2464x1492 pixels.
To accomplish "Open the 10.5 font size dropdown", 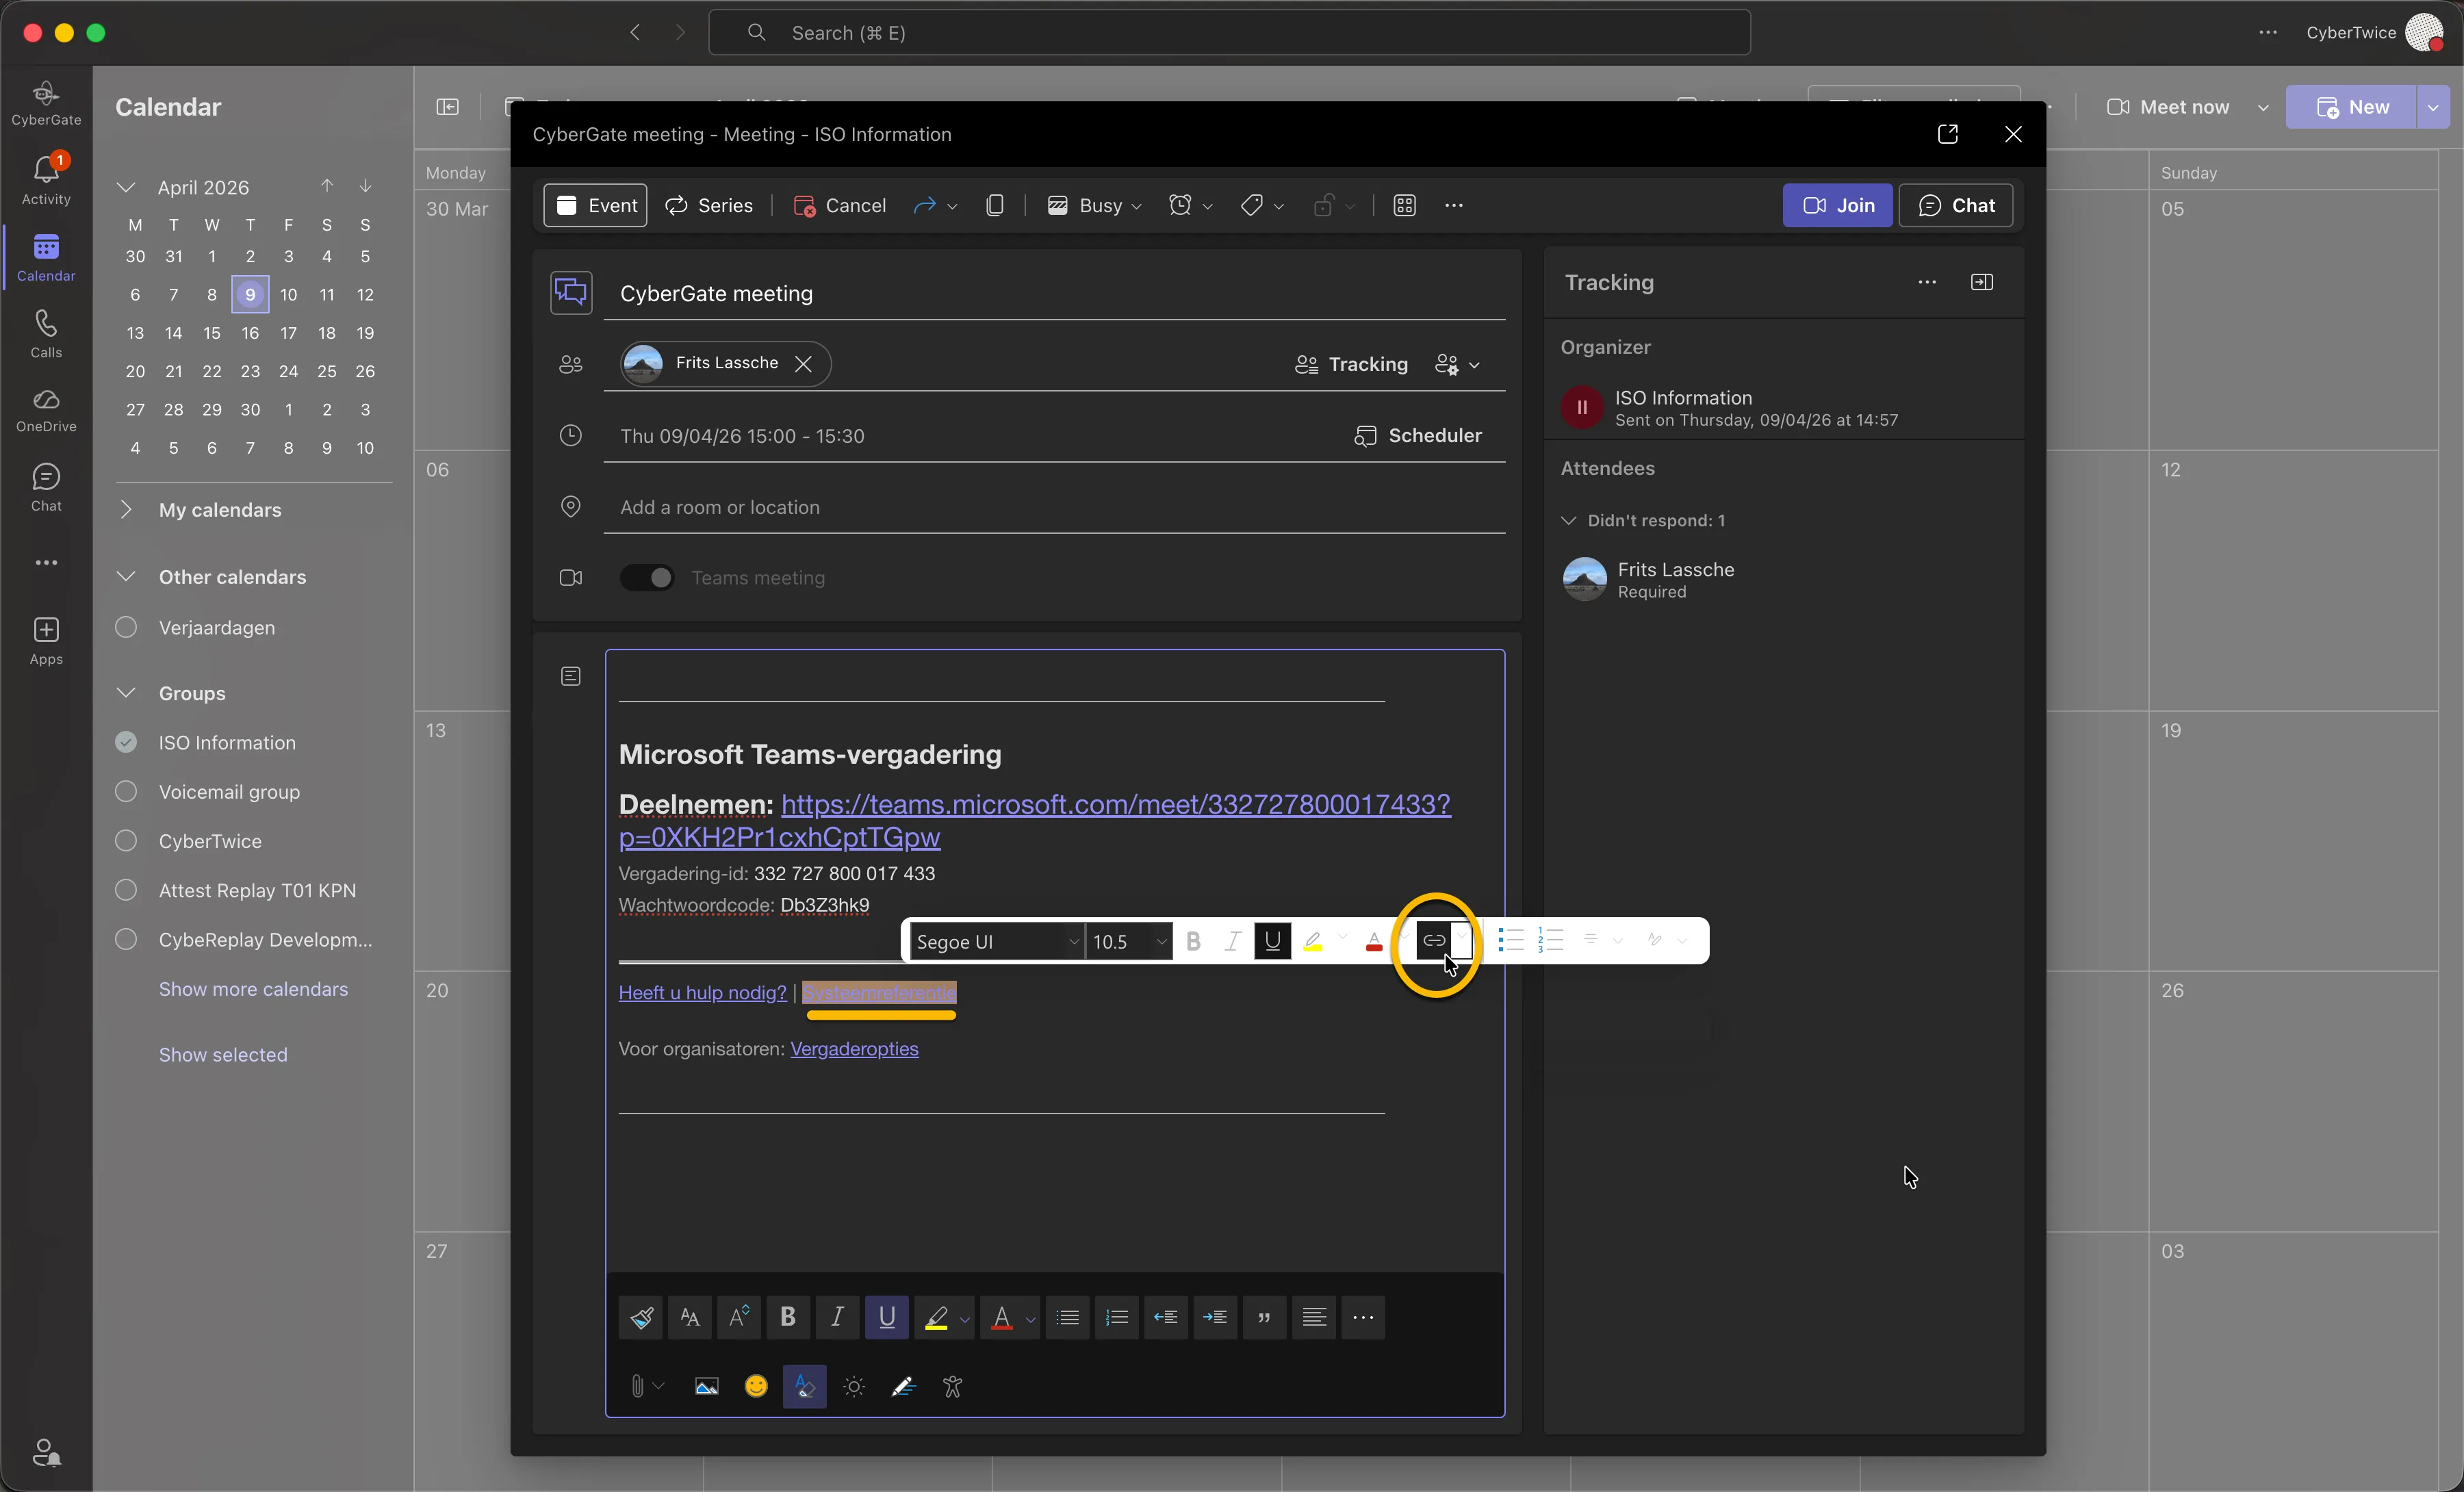I will [x=1129, y=941].
